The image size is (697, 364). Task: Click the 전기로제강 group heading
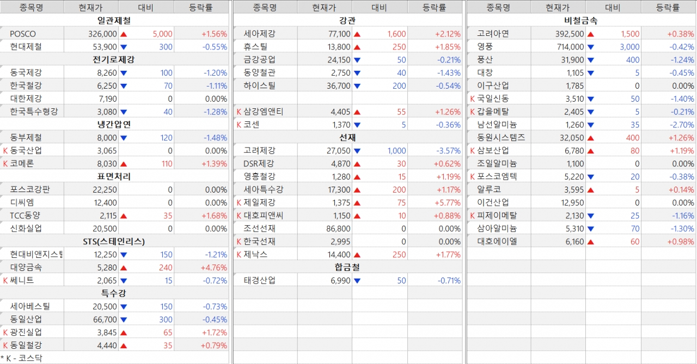click(114, 59)
